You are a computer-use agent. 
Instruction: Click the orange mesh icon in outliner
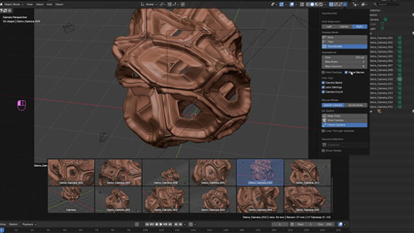click(x=379, y=111)
